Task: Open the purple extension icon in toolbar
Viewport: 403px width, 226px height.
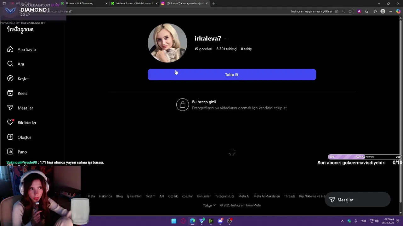Action: tap(359, 11)
